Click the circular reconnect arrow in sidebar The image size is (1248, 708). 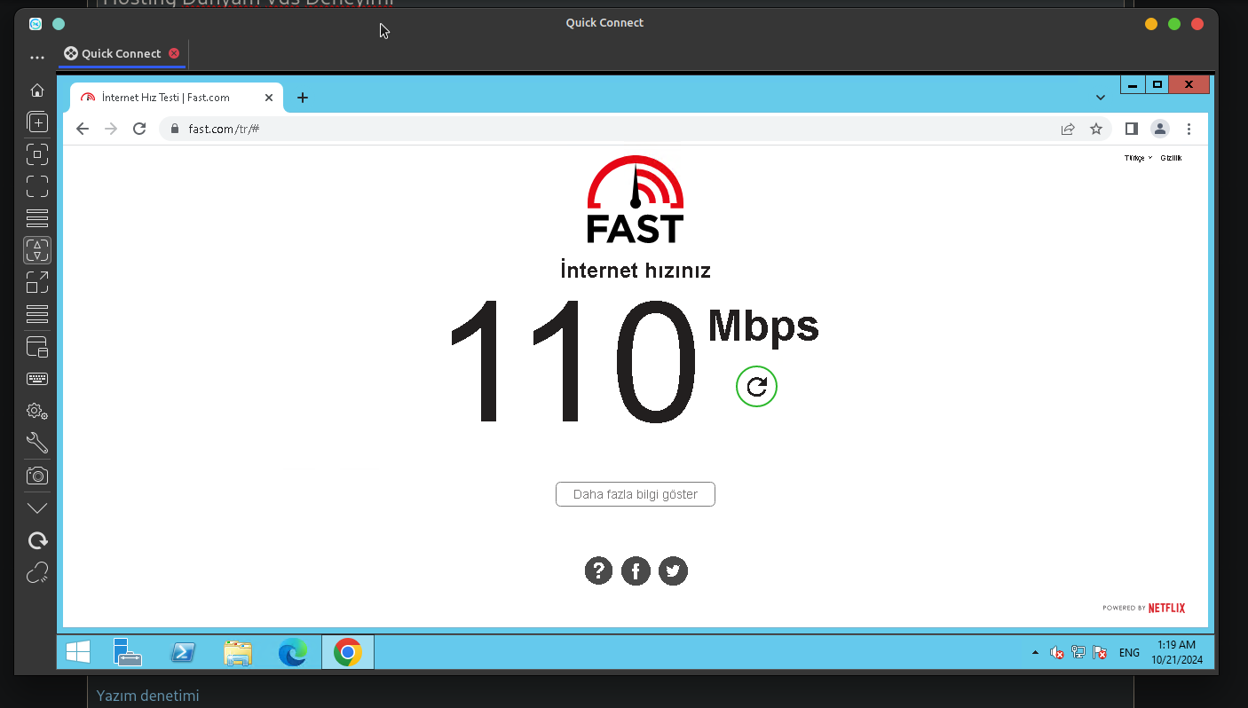[x=37, y=540]
